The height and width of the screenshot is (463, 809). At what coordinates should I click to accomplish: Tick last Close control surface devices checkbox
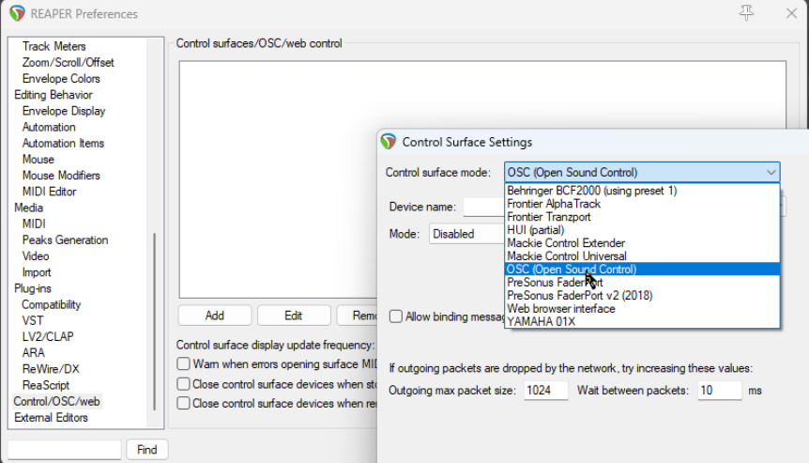(183, 403)
